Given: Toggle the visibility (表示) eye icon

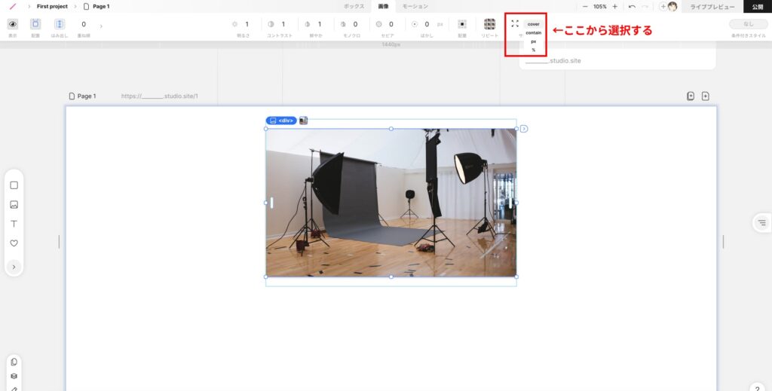Looking at the screenshot, I should point(12,24).
